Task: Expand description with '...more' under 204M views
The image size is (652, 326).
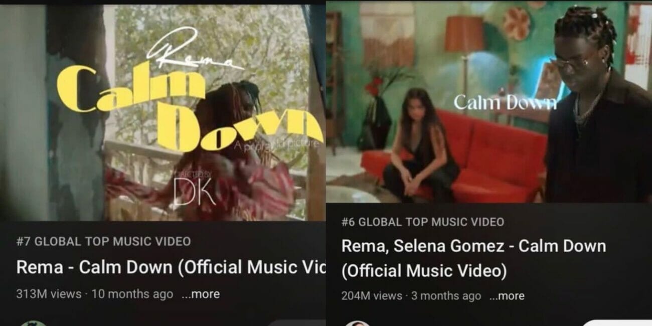Action: (507, 296)
